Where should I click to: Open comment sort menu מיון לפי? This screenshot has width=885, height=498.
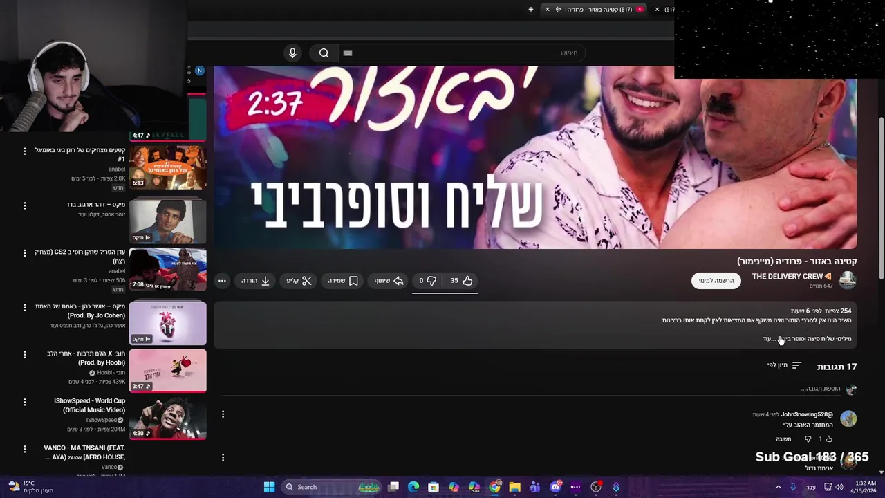pyautogui.click(x=784, y=365)
